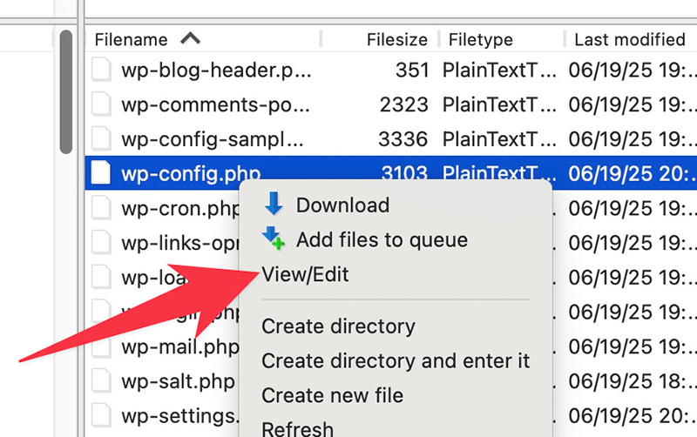Viewport: 697px width, 437px height.
Task: Choose Create directory option
Action: pos(338,326)
